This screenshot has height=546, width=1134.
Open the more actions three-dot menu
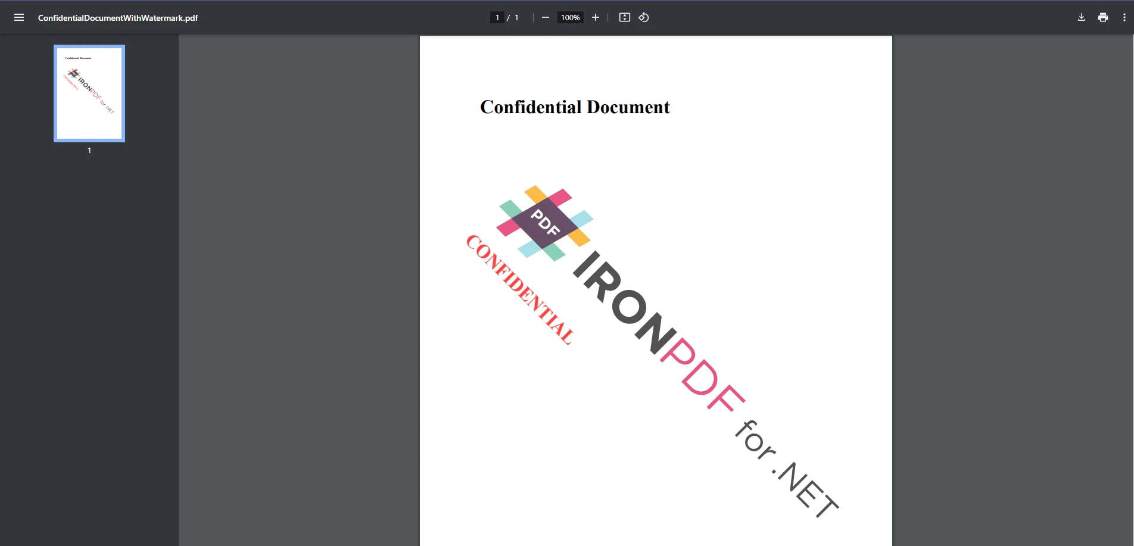click(x=1124, y=17)
